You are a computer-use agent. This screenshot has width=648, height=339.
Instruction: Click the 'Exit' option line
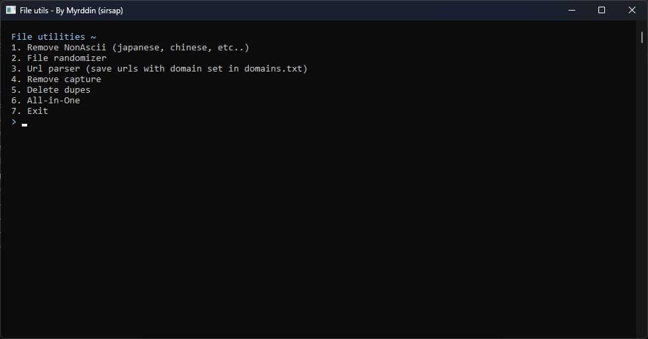(x=29, y=111)
